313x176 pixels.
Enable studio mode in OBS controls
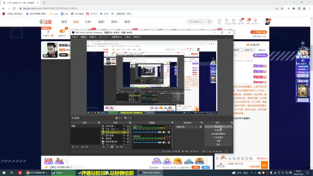coord(218,138)
